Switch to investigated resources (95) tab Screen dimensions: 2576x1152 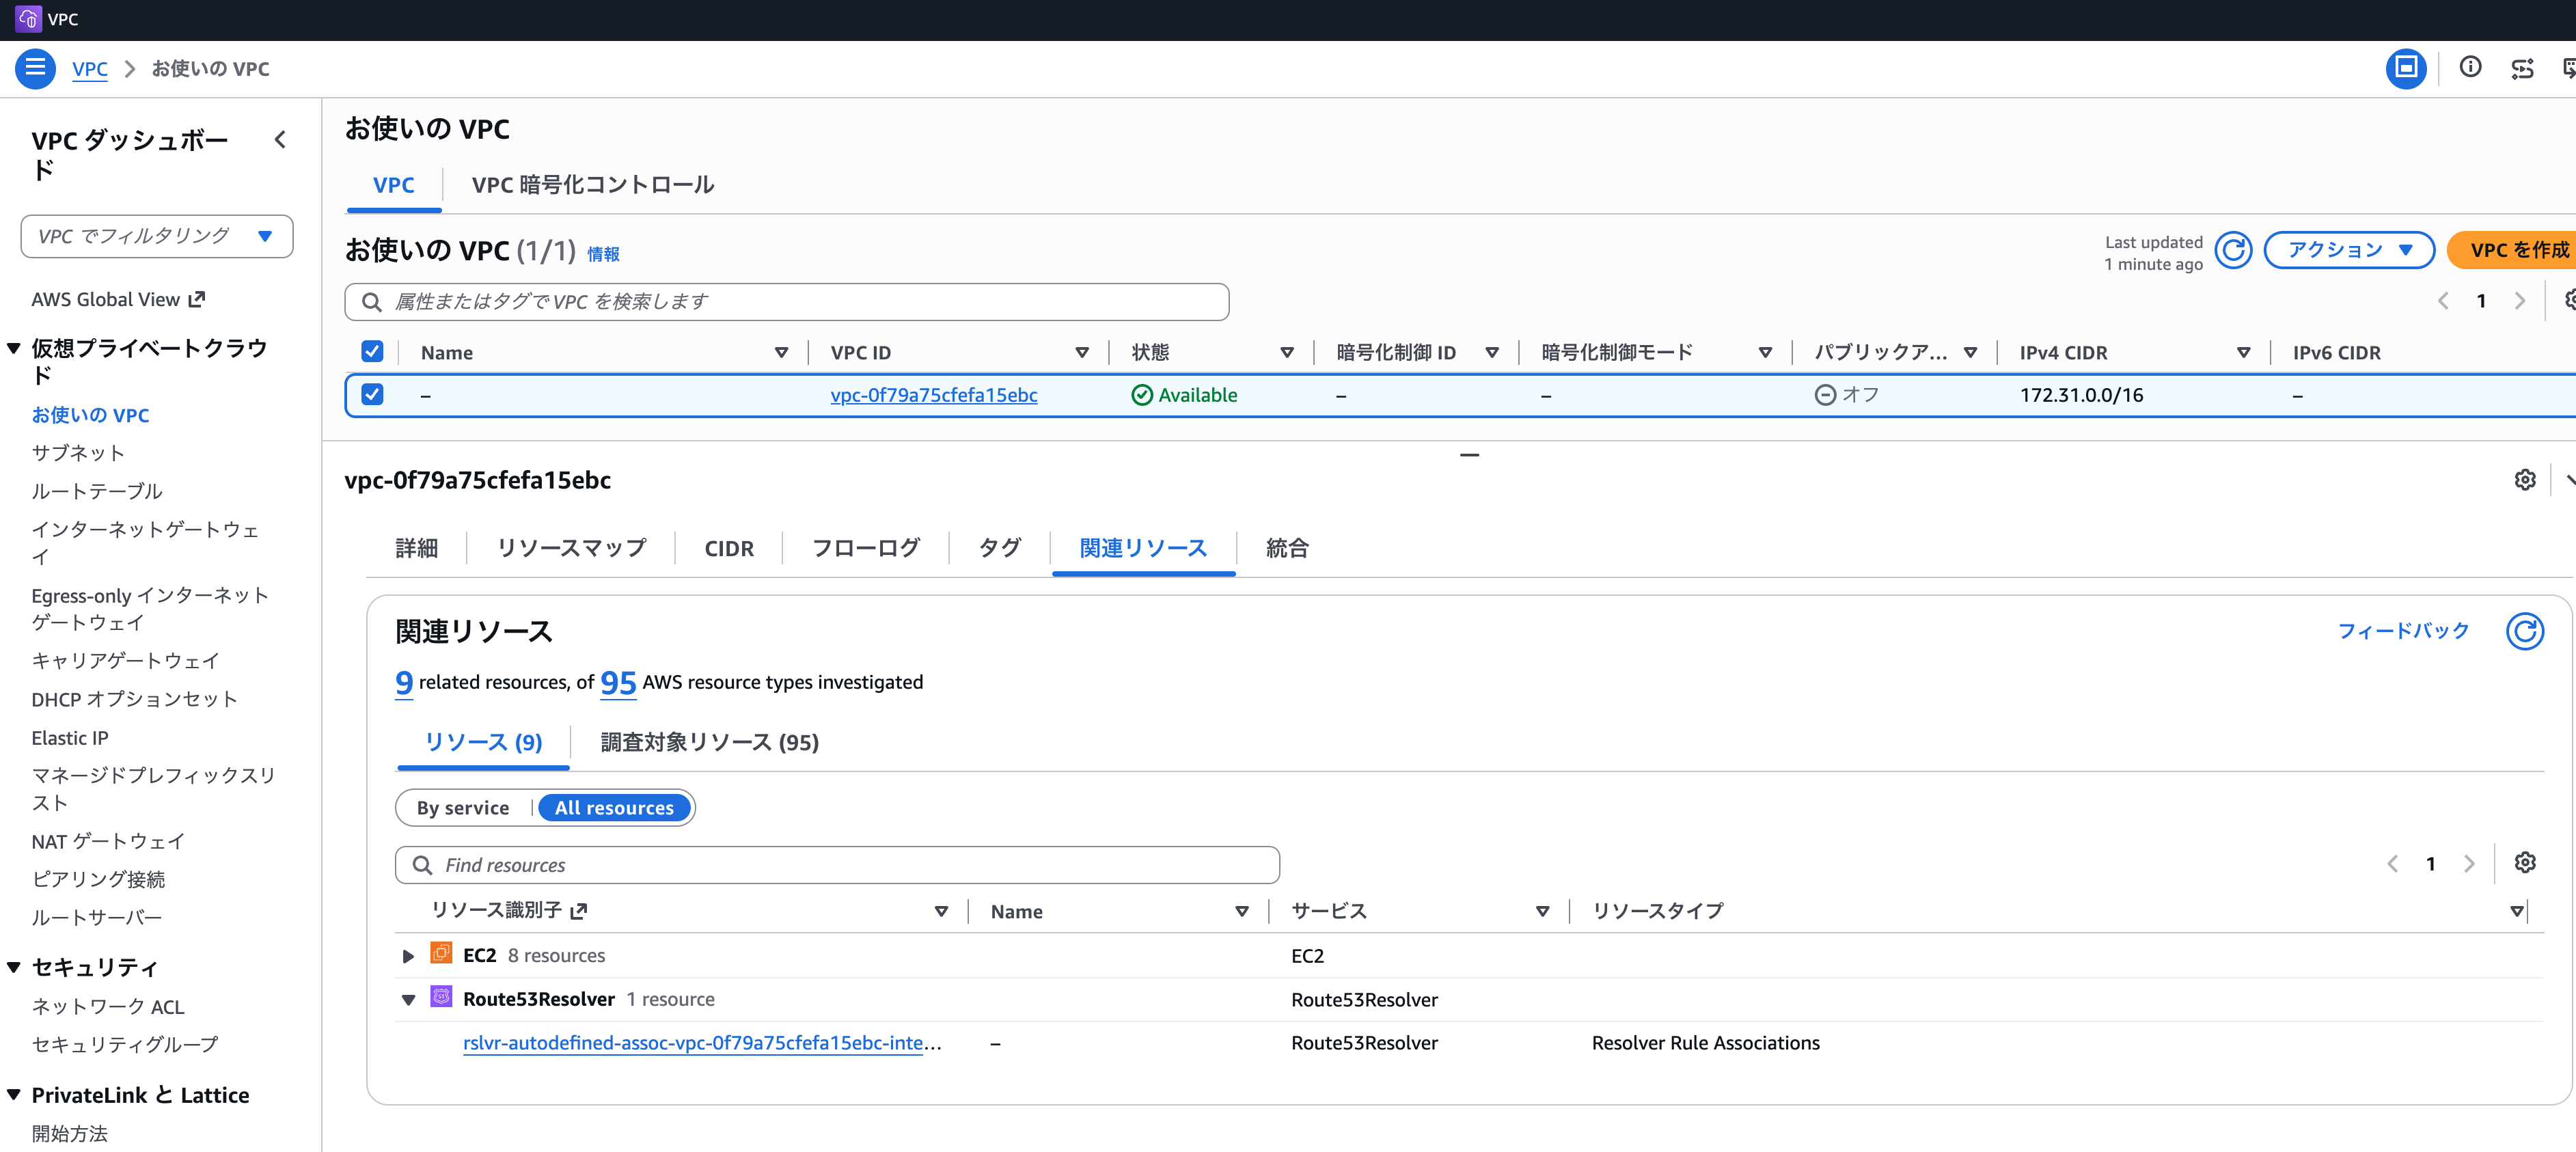[x=709, y=743]
